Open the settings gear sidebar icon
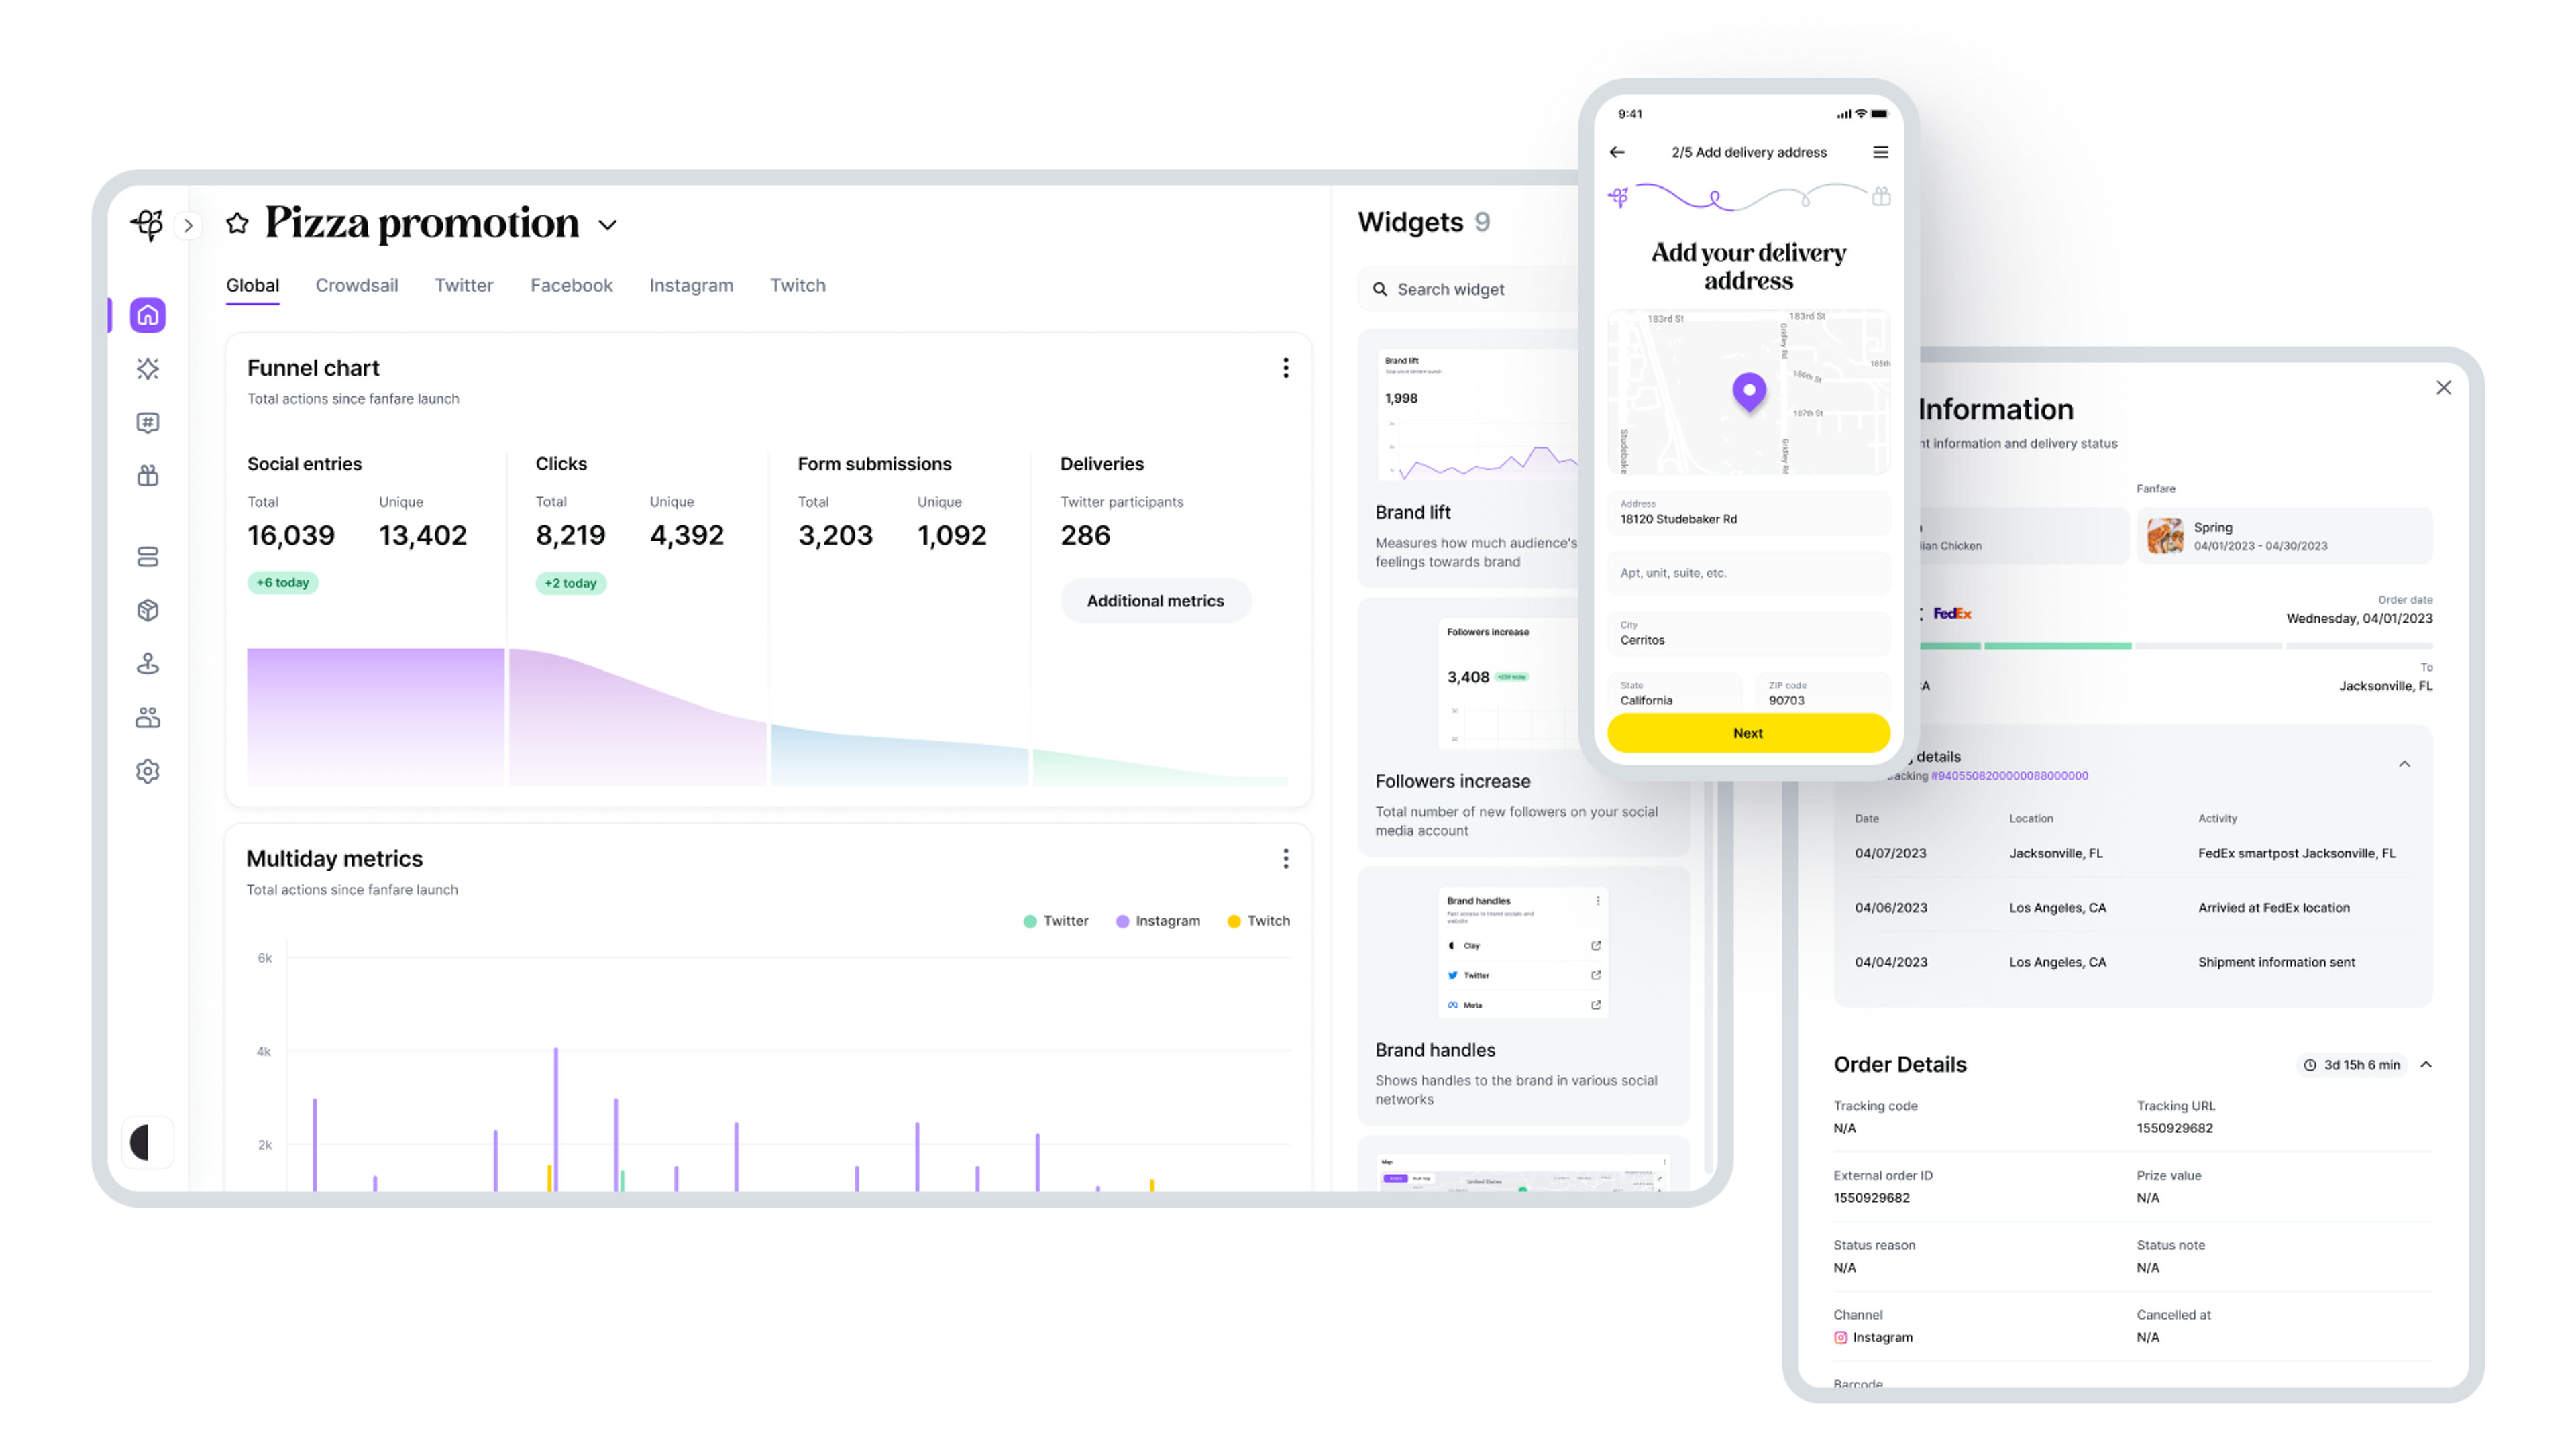The image size is (2576, 1449). 148,771
